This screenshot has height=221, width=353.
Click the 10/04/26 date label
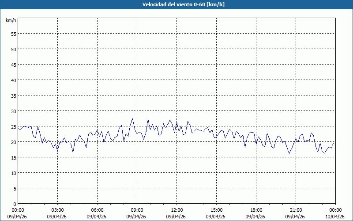(335, 217)
